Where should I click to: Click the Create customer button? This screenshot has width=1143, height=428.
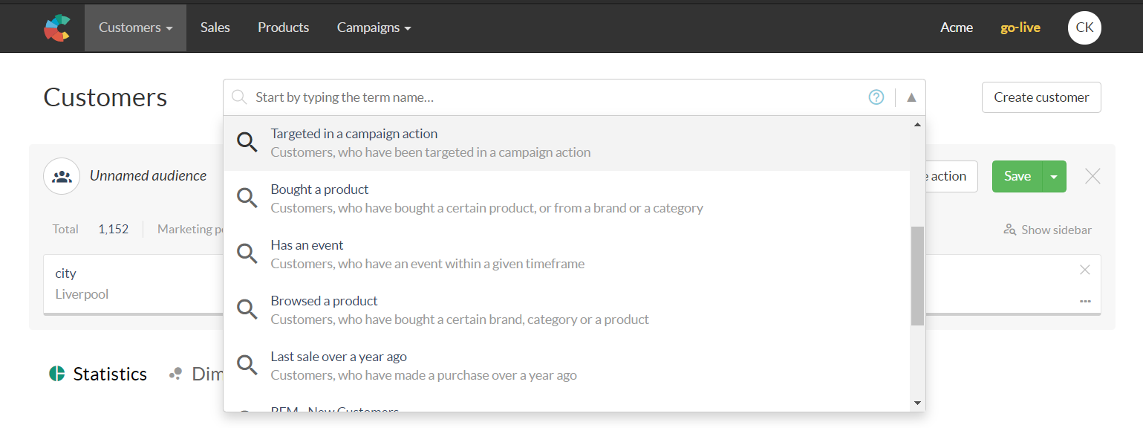click(1041, 97)
